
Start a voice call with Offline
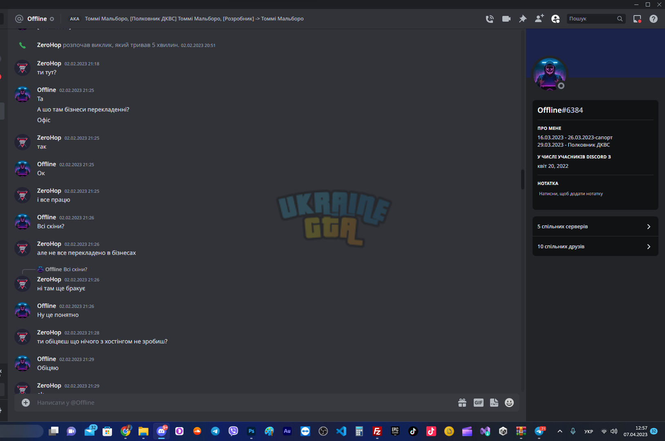[490, 19]
